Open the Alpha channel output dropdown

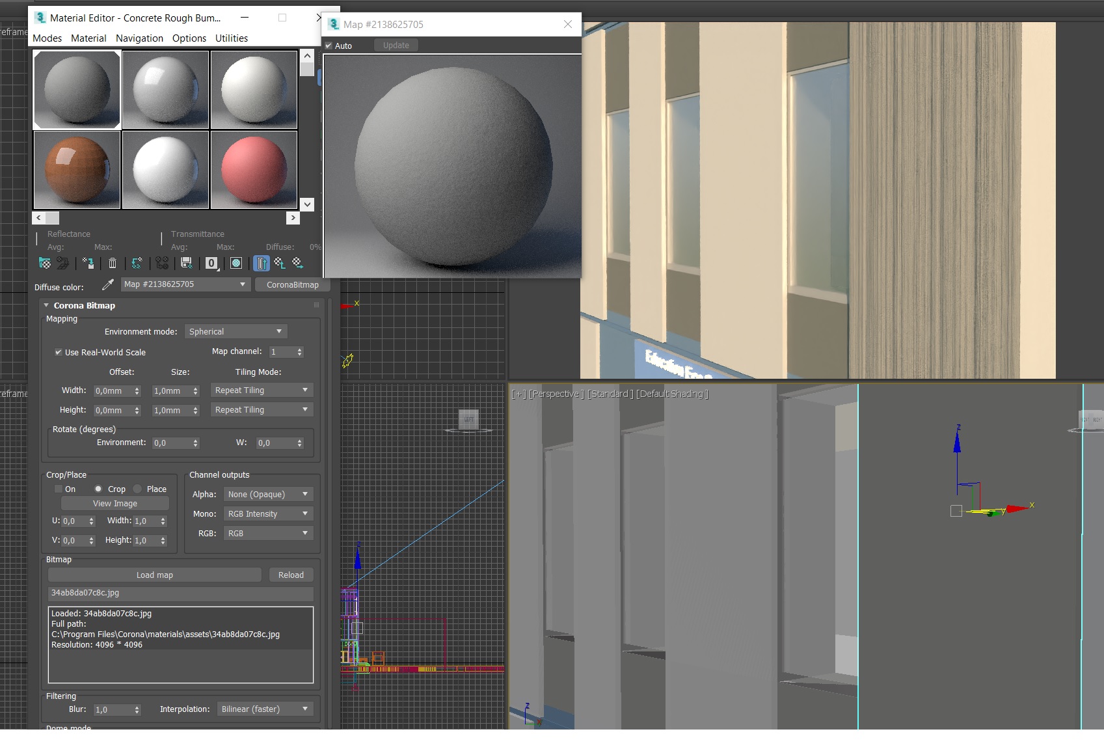[x=268, y=494]
